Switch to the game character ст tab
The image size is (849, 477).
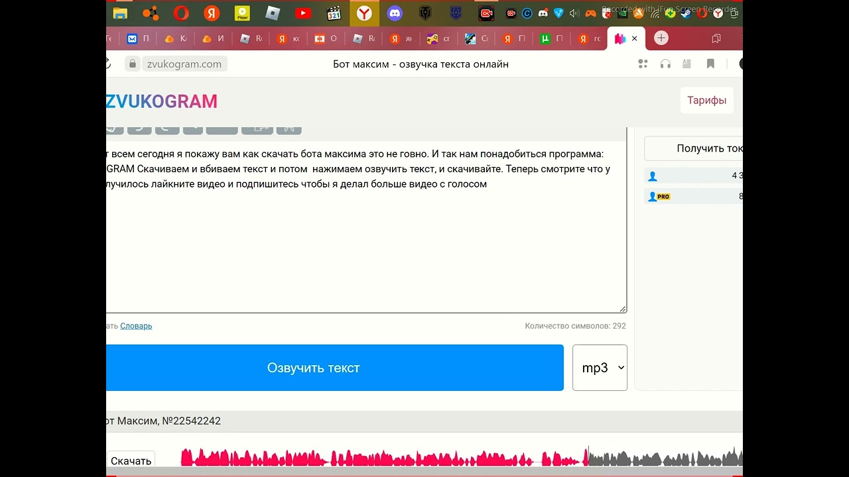coord(439,38)
